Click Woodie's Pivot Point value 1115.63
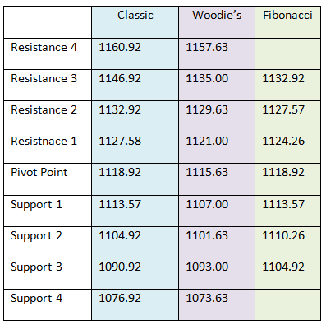326x325 pixels. (x=207, y=172)
